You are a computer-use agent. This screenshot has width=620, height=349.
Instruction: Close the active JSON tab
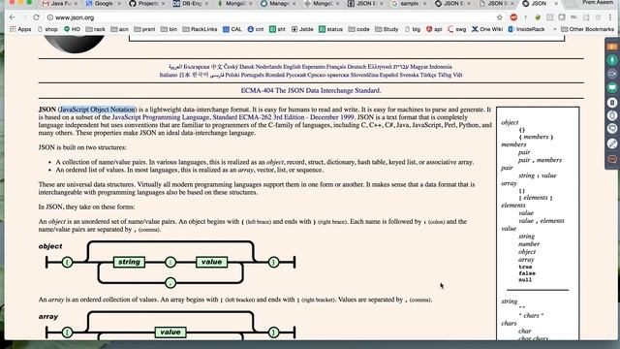[x=556, y=4]
